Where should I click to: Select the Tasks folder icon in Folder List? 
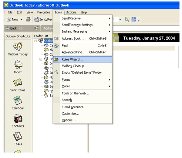tap(46, 95)
